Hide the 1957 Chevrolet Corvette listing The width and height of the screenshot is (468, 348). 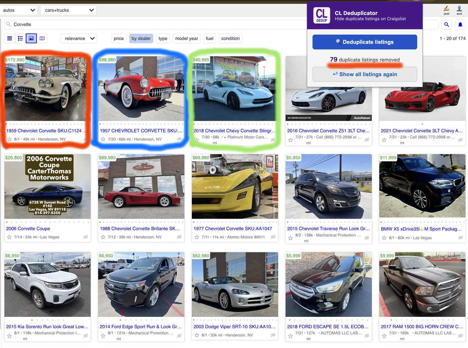tap(179, 139)
